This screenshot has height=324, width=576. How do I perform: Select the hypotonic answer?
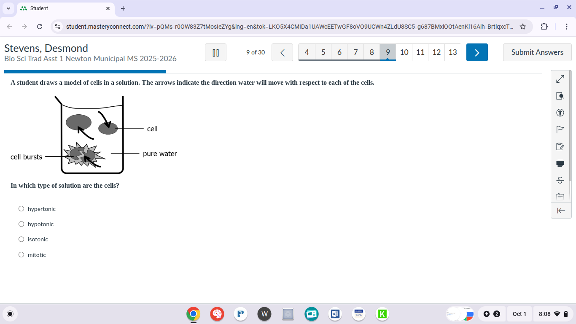click(x=22, y=224)
